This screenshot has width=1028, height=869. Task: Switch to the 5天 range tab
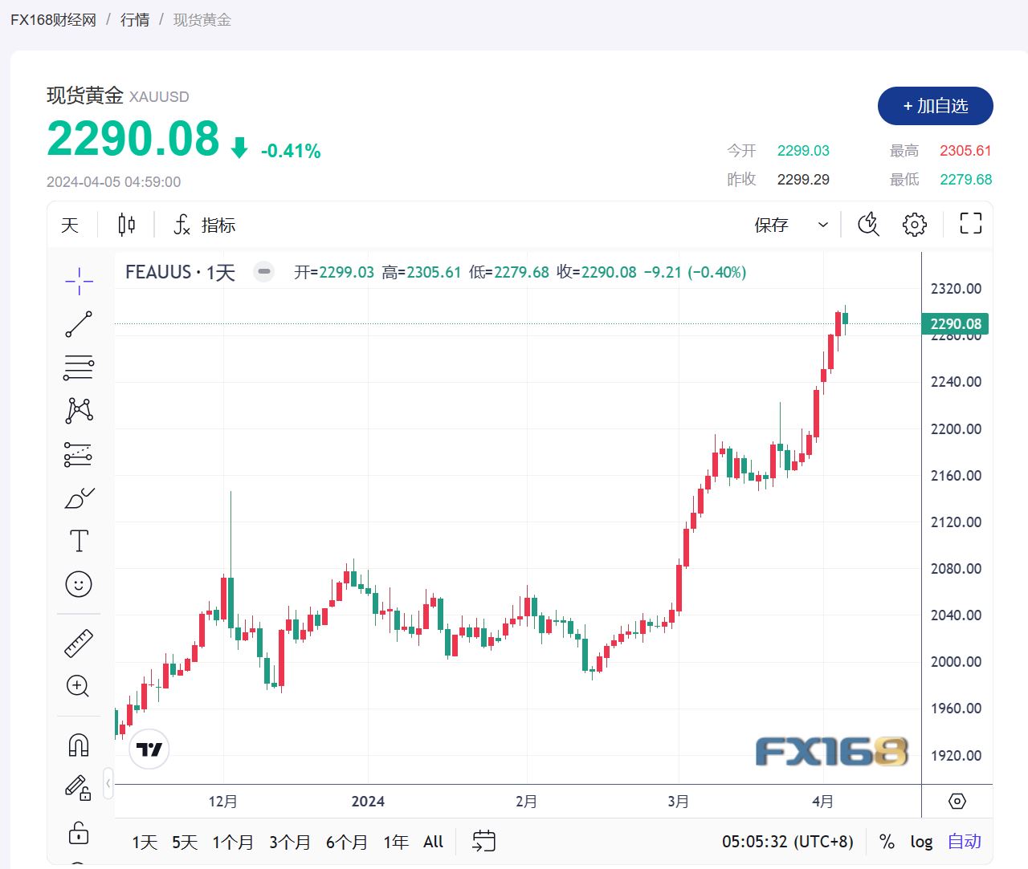[x=183, y=842]
